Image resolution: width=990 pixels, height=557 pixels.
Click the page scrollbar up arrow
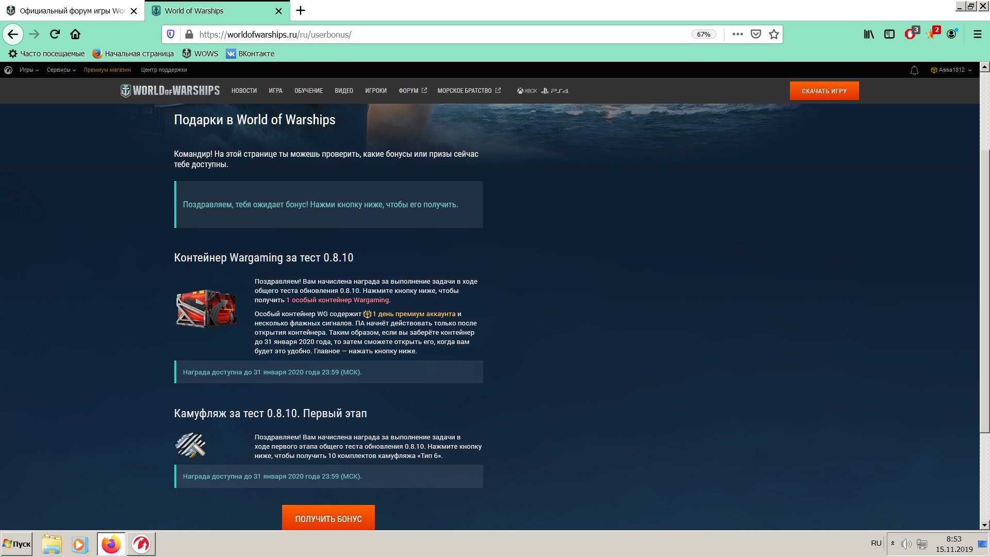(984, 67)
